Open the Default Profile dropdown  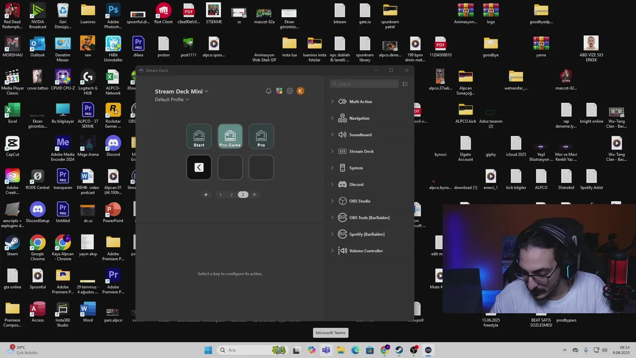[x=172, y=99]
